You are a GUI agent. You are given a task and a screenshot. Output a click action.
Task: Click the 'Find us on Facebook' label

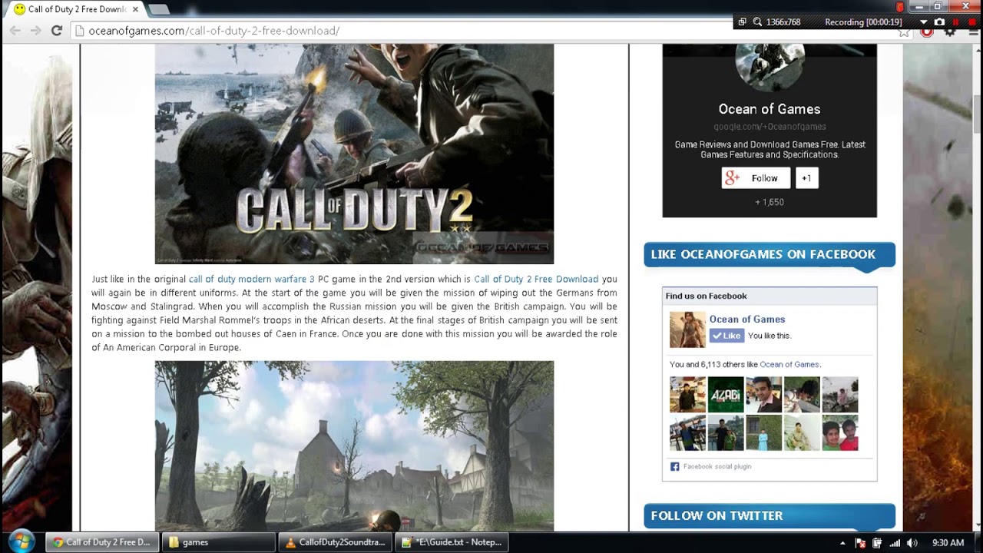(706, 296)
